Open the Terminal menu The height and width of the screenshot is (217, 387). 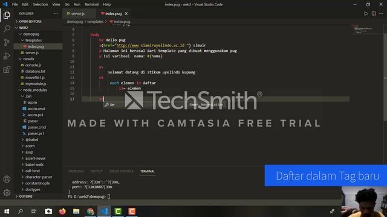91,4
